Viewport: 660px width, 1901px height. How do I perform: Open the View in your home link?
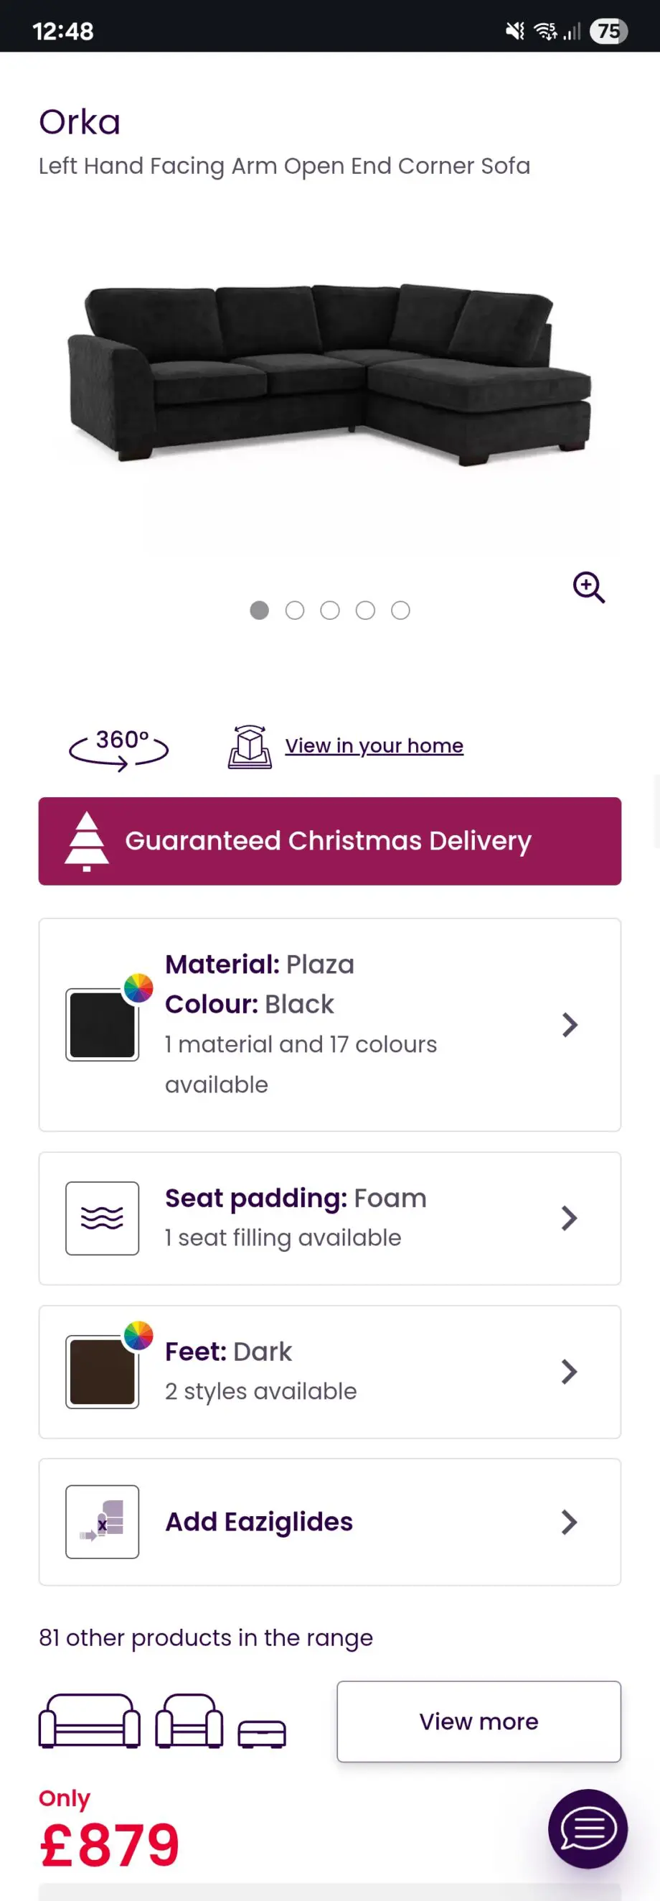[374, 746]
